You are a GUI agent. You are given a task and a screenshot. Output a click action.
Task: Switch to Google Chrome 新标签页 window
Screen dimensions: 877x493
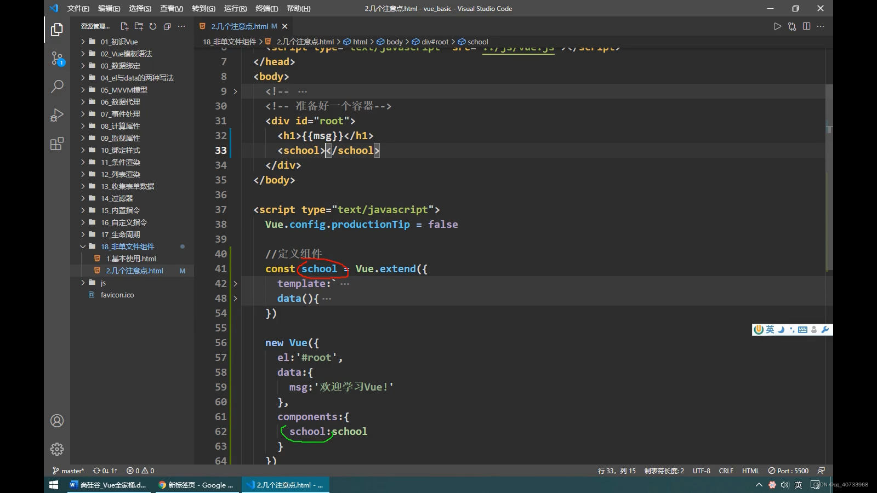(196, 485)
